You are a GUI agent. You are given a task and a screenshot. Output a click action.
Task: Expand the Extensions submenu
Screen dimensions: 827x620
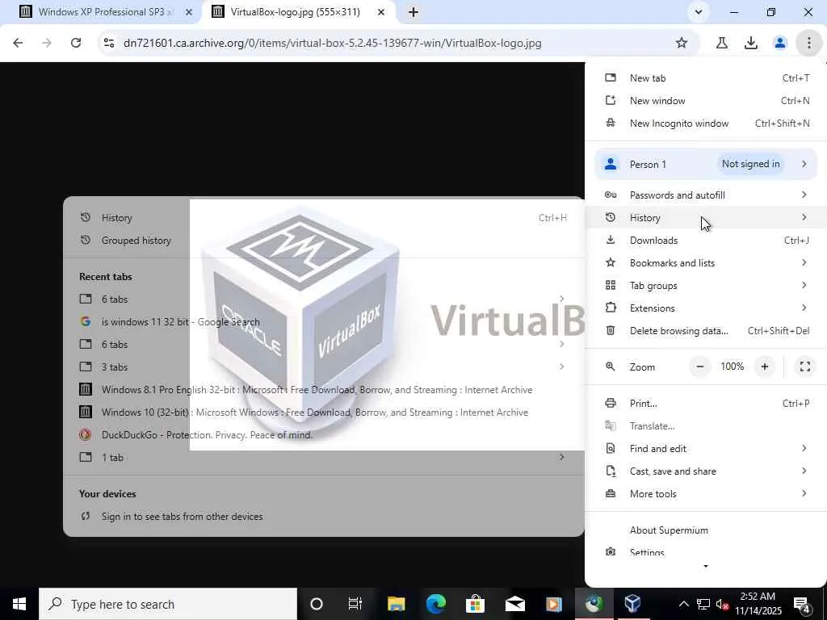(x=706, y=308)
